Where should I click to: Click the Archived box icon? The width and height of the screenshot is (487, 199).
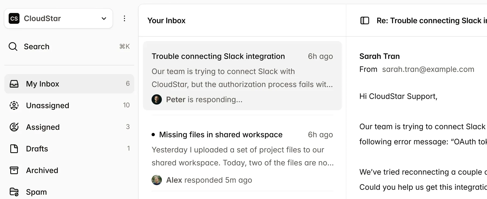[14, 170]
